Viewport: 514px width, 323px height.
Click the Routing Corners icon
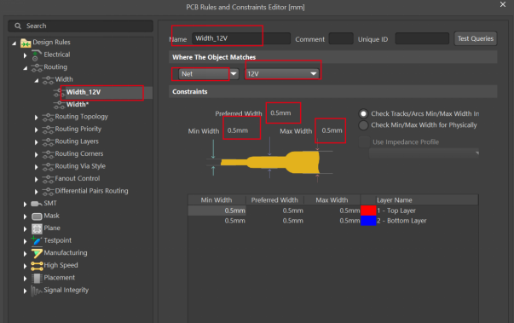(49, 154)
